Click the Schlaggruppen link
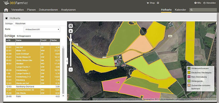Image resolution: width=219 pixels, height=103 pixels. [x=24, y=36]
